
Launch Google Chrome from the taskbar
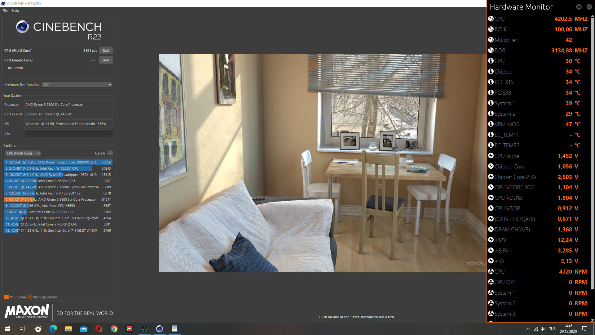[x=114, y=329]
